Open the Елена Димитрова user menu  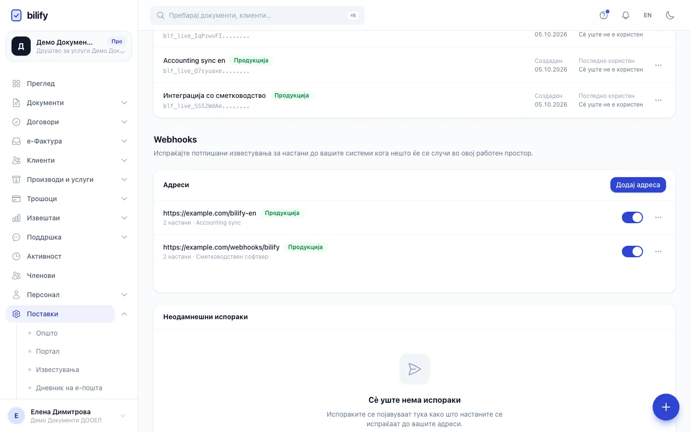[69, 416]
